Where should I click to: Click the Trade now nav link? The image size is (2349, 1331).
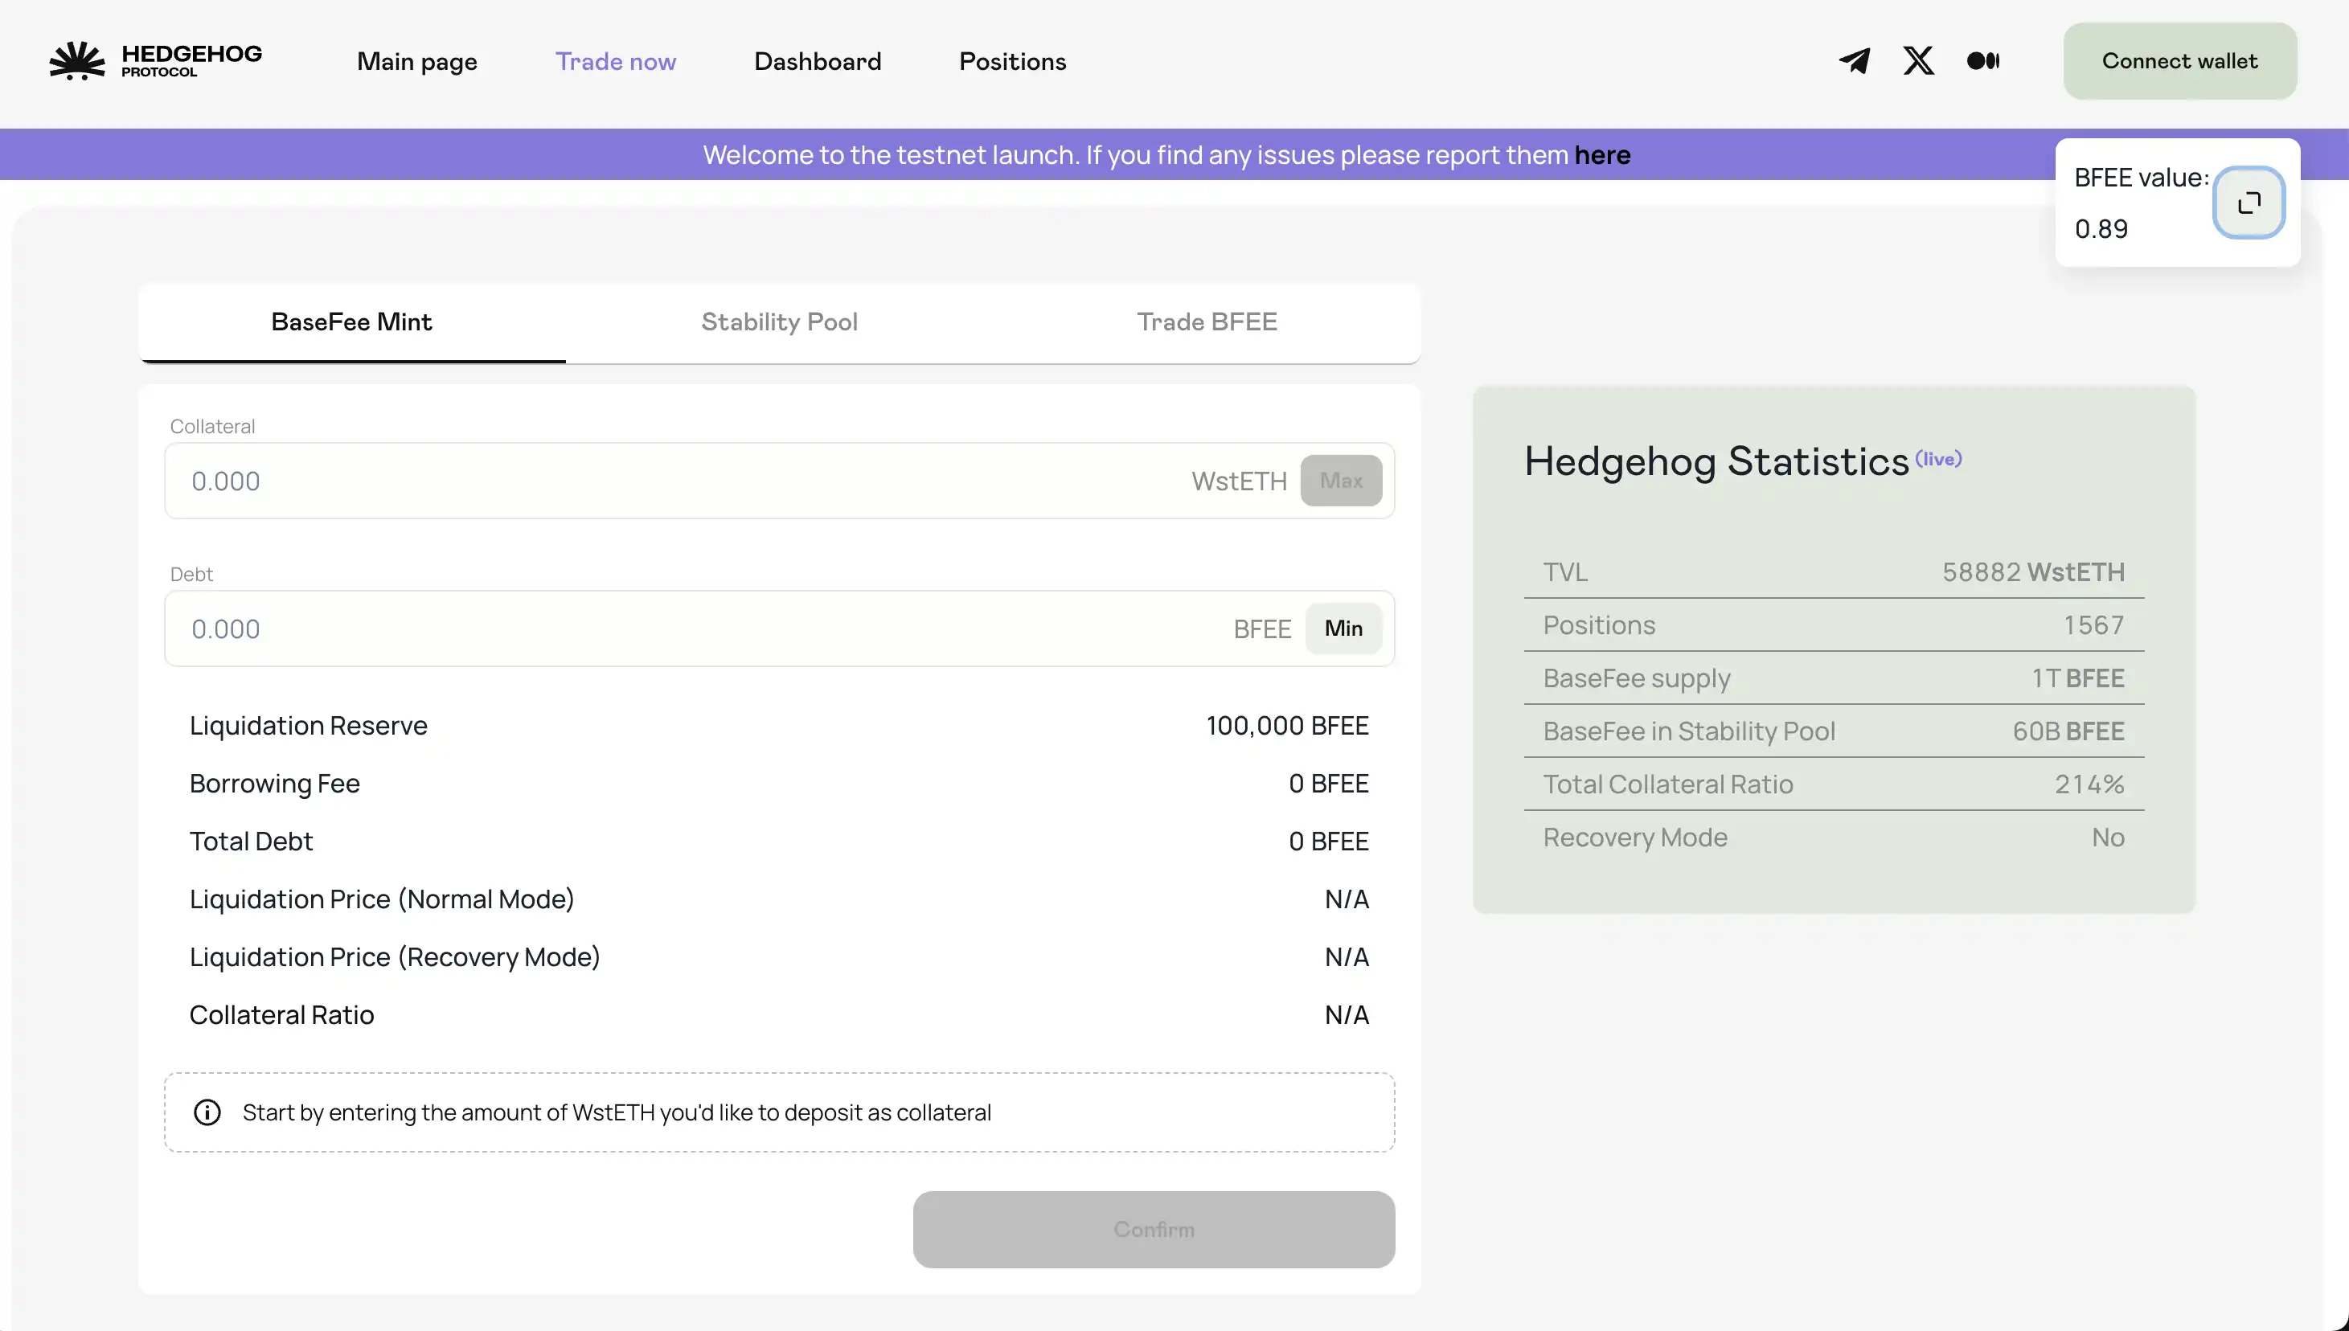click(x=615, y=61)
